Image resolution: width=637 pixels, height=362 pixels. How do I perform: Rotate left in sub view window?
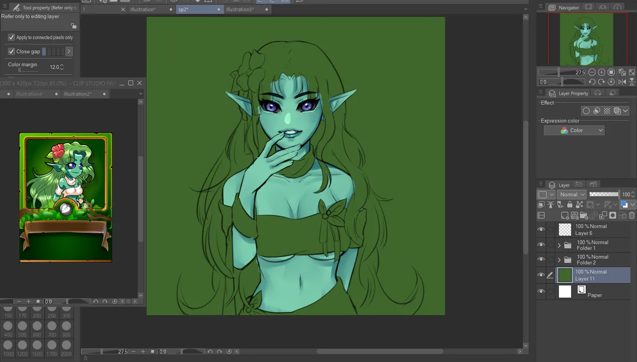95,301
